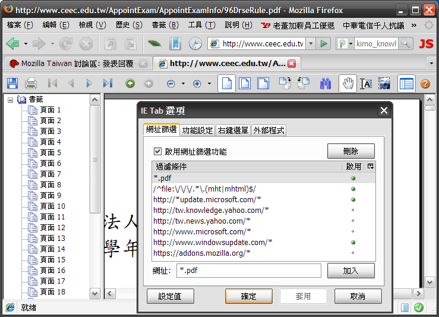
Task: Click the history clock icon in navigation bar
Action: coord(195,43)
